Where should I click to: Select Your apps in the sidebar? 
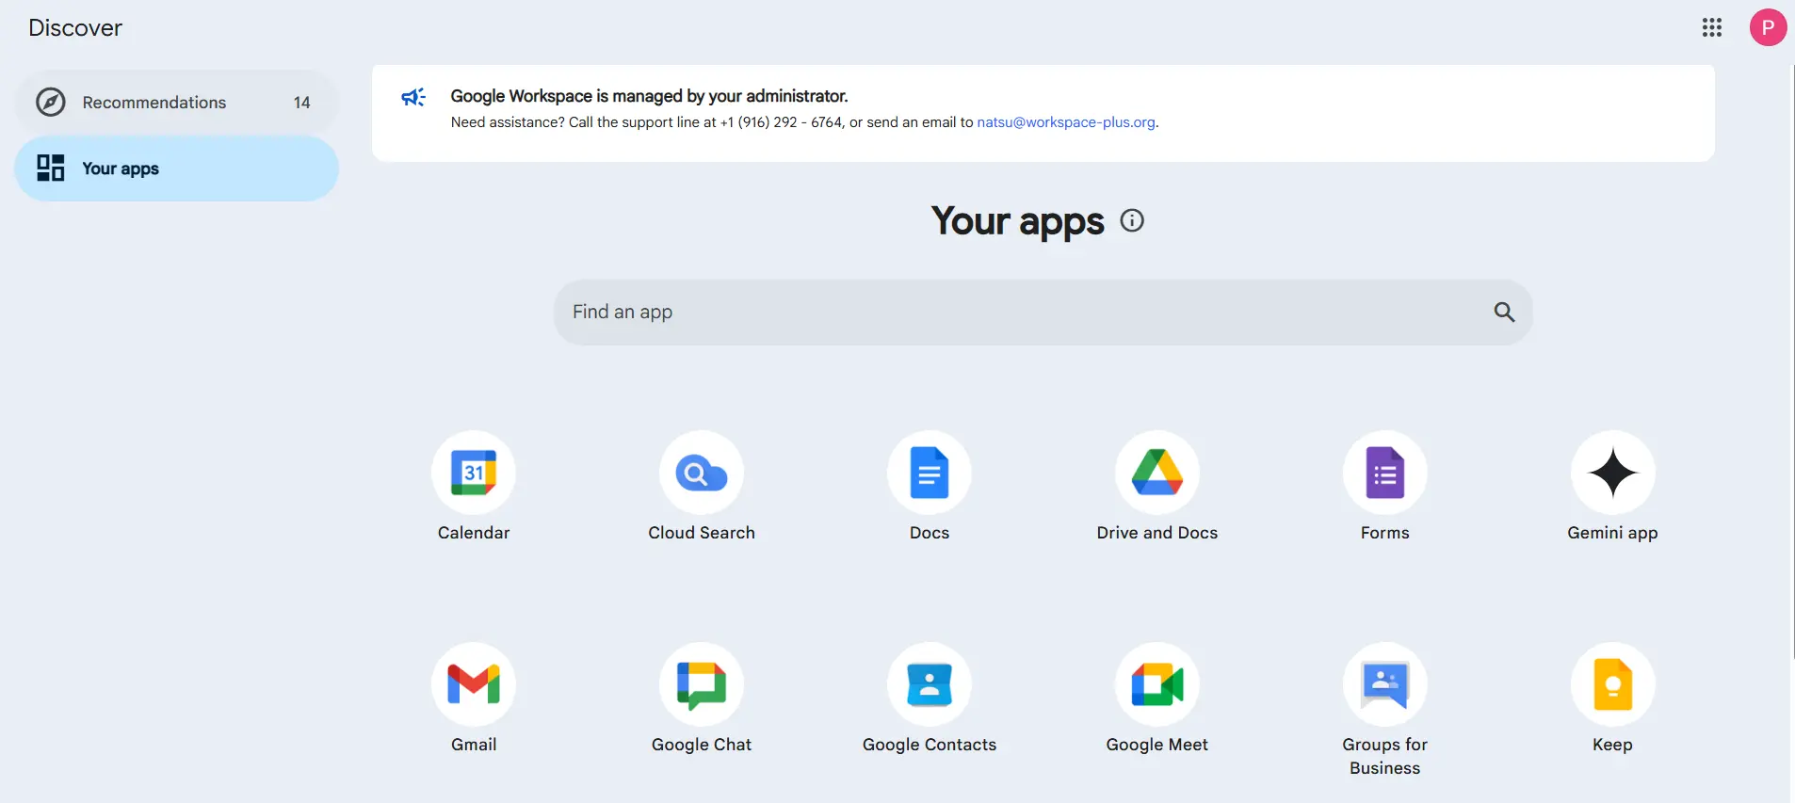[176, 169]
